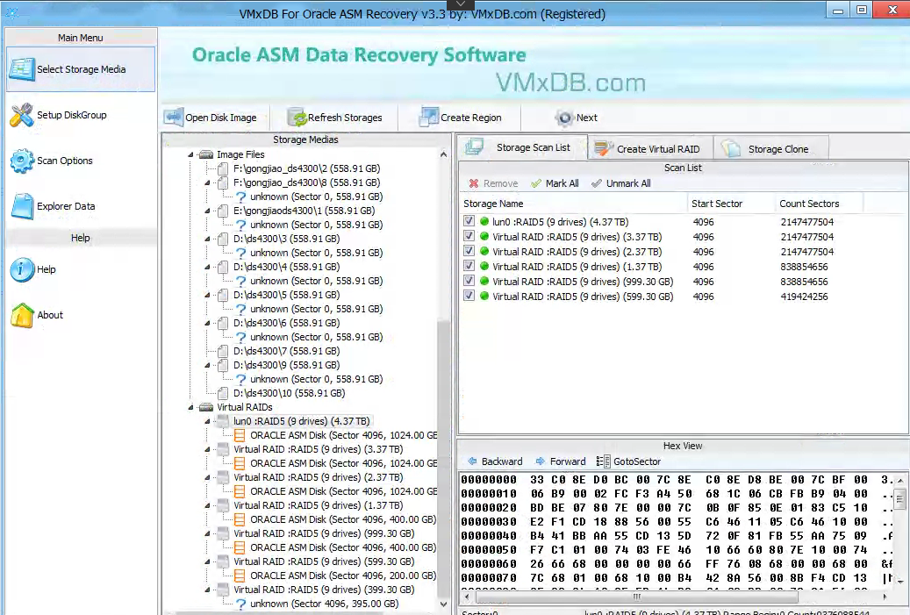Collapse the Virtual RAIDs tree node
910x615 pixels.
coord(190,407)
